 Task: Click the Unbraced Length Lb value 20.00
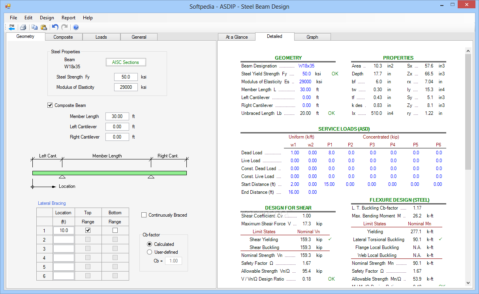click(305, 113)
